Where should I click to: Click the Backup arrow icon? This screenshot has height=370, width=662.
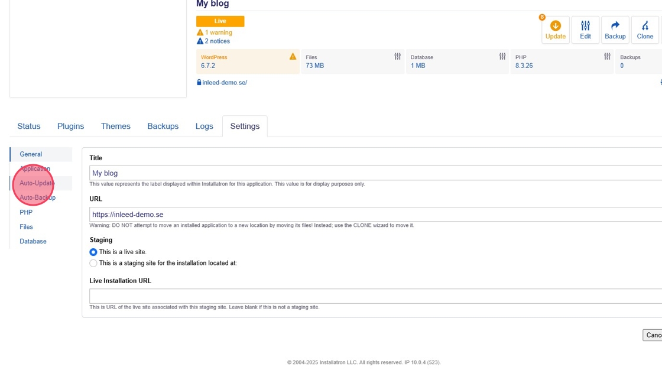click(x=615, y=26)
